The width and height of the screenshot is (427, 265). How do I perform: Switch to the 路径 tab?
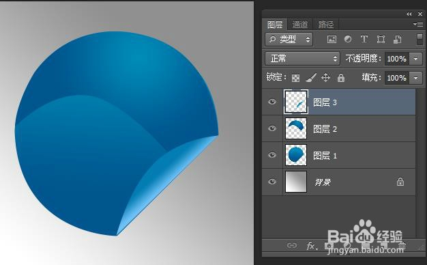pyautogui.click(x=325, y=25)
